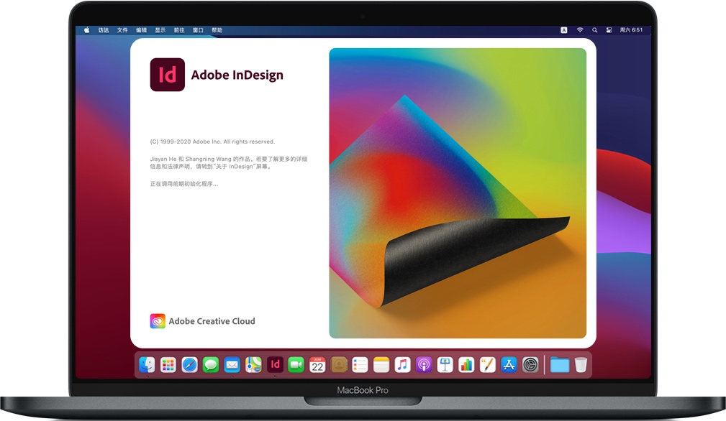The height and width of the screenshot is (421, 726).
Task: Open the 窗口 menu
Action: click(x=198, y=30)
